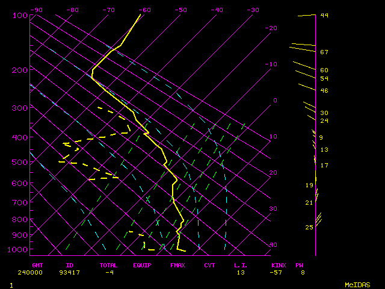
Task: Click the 1000 pressure level label
Action: pyautogui.click(x=18, y=249)
